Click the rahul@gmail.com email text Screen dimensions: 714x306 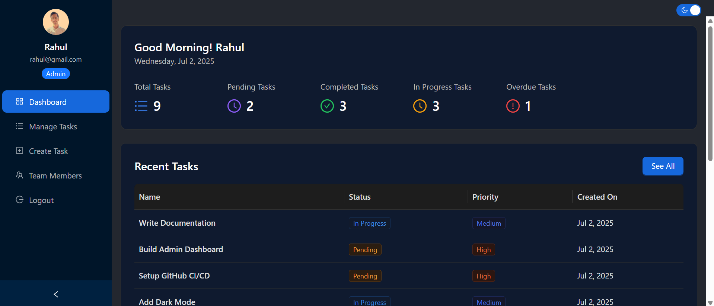56,59
